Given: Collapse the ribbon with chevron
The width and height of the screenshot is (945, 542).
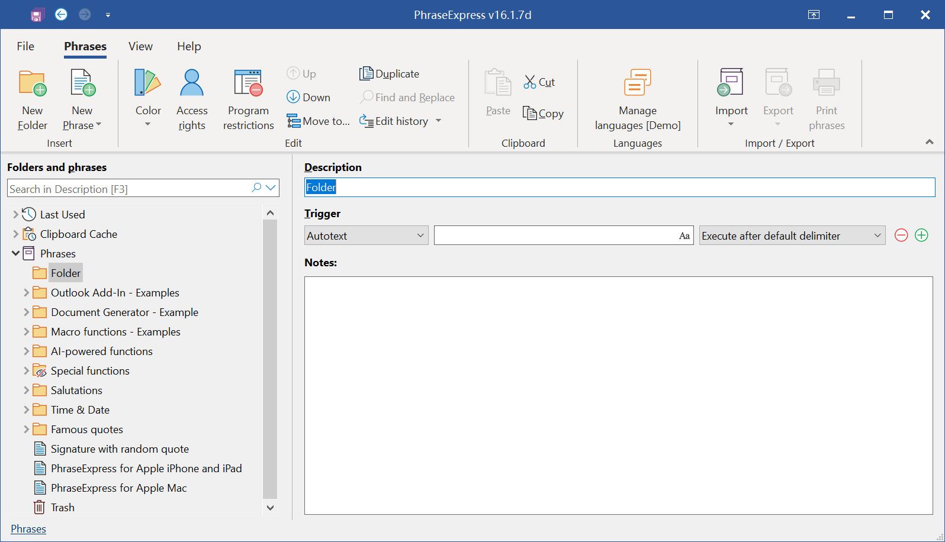Looking at the screenshot, I should [x=929, y=142].
